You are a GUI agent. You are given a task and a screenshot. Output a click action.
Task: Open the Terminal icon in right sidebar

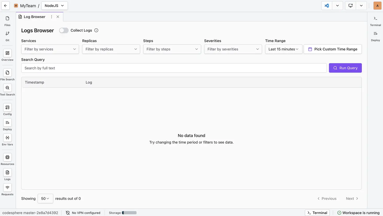(375, 21)
